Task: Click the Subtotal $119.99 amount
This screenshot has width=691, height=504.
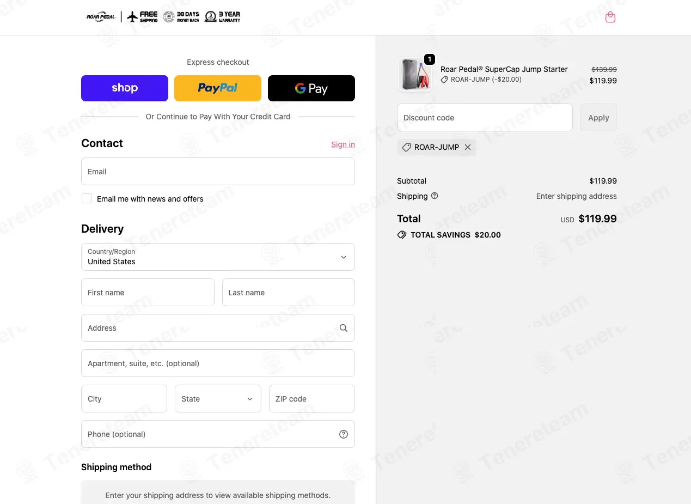Action: click(603, 181)
